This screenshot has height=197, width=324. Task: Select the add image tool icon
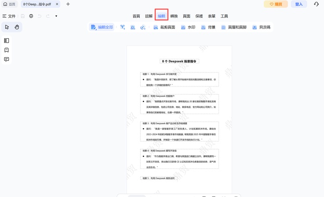coord(133,27)
